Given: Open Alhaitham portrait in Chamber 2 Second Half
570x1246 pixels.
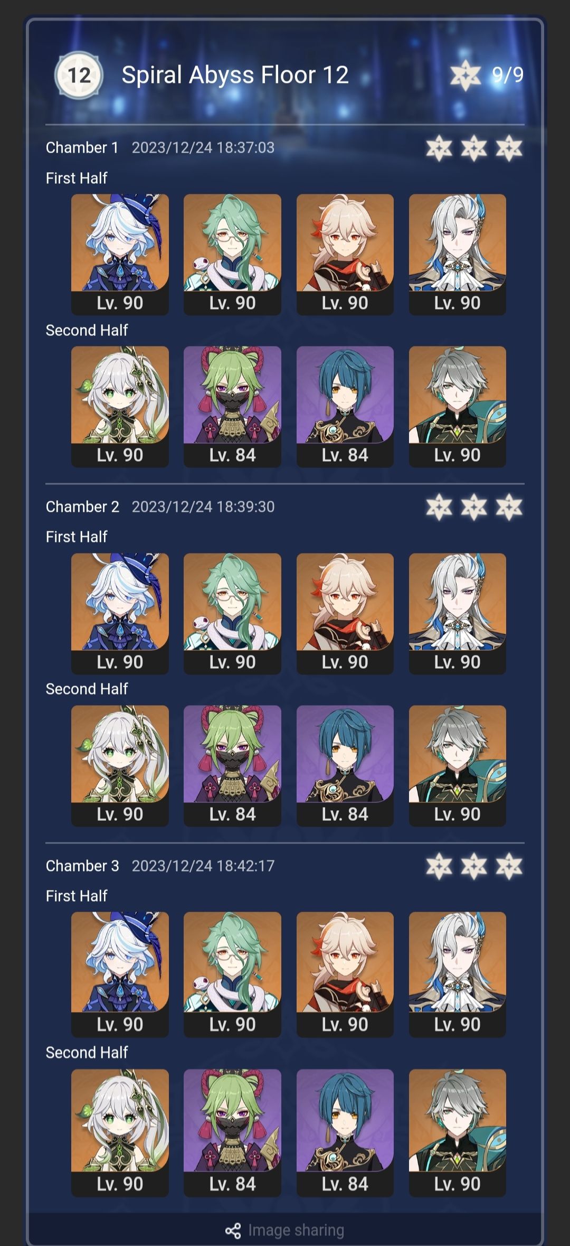Looking at the screenshot, I should [x=458, y=765].
